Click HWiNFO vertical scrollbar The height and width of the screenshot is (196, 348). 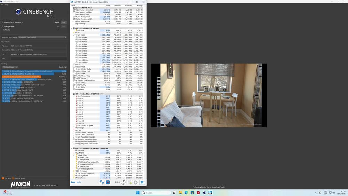(x=145, y=33)
